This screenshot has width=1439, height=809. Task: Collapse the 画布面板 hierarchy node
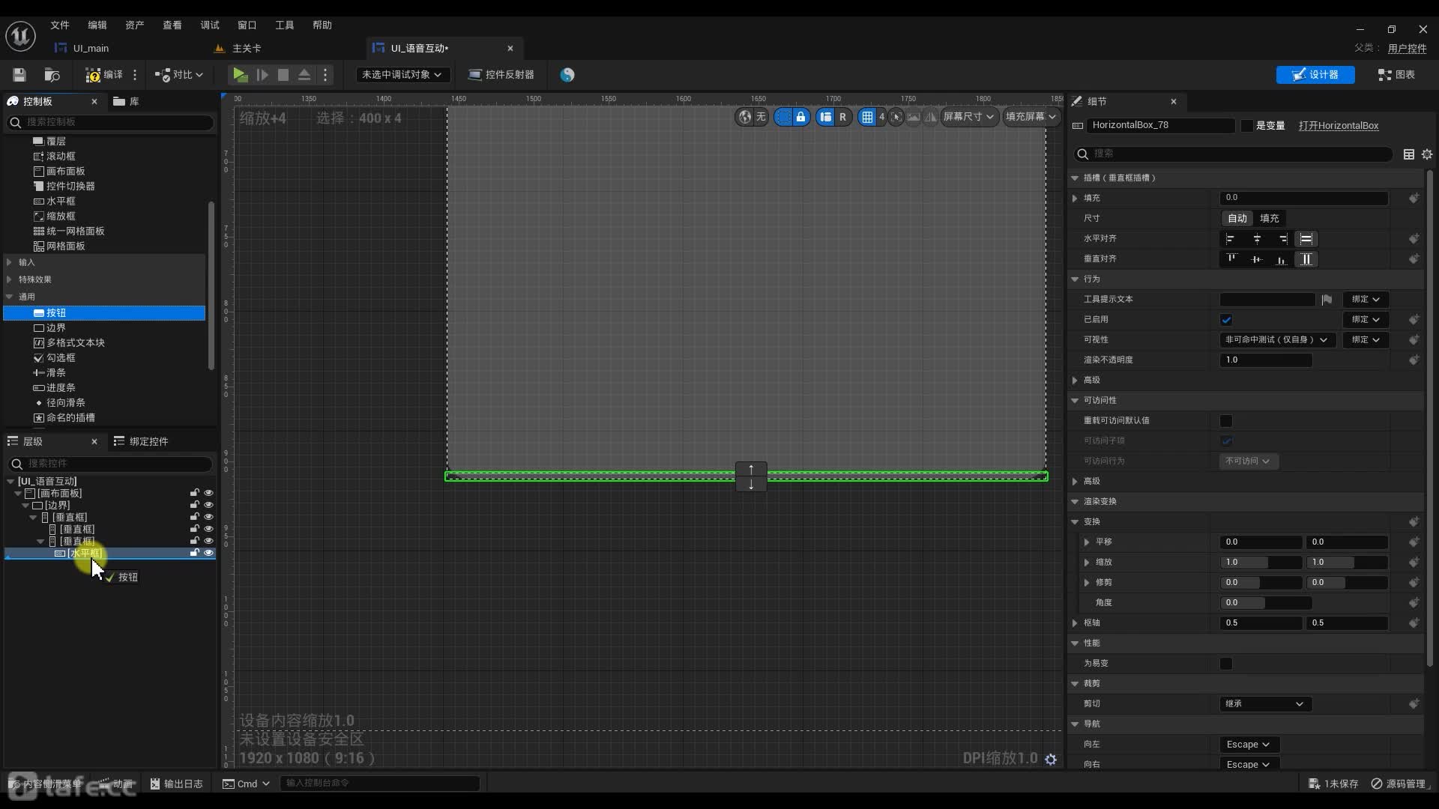(18, 494)
